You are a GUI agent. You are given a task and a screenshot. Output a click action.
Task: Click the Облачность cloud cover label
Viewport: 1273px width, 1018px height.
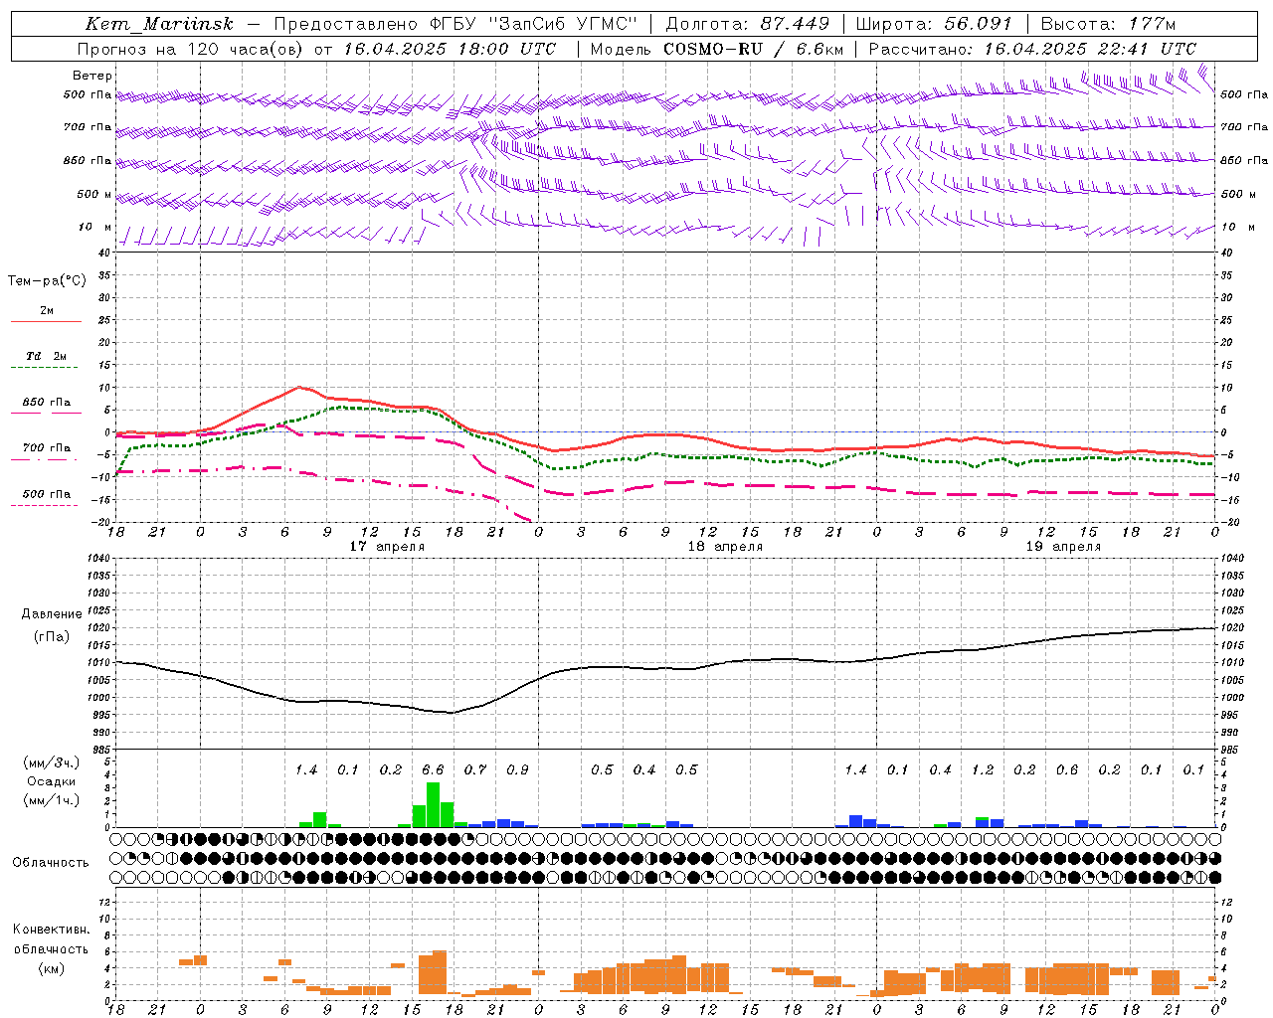pos(50,863)
